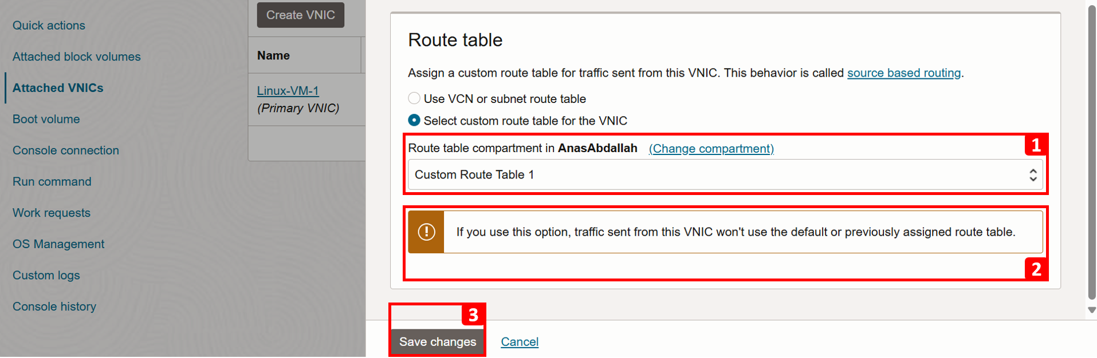Open Boot volume section

click(x=46, y=120)
